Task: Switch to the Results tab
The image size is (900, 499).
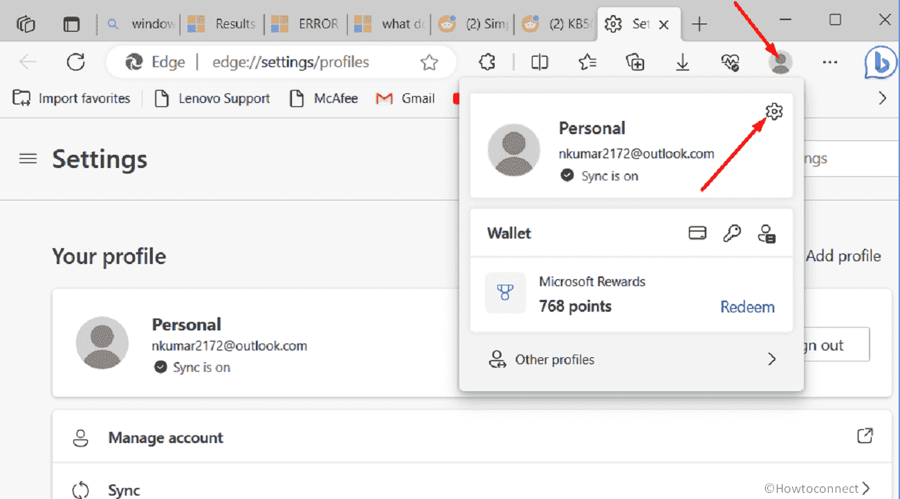Action: (222, 24)
